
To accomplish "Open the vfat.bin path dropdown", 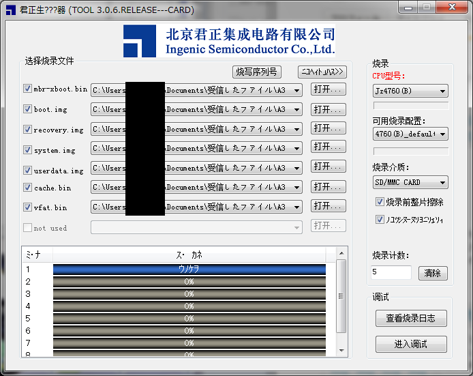I will coord(297,207).
